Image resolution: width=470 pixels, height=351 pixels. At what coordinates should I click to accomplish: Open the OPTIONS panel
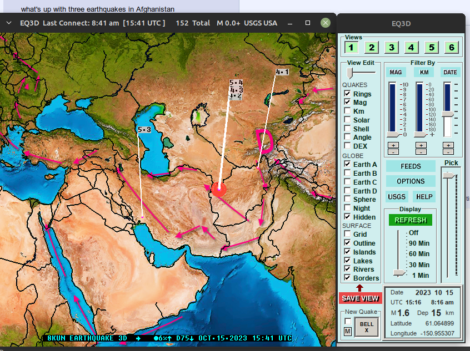click(x=411, y=181)
